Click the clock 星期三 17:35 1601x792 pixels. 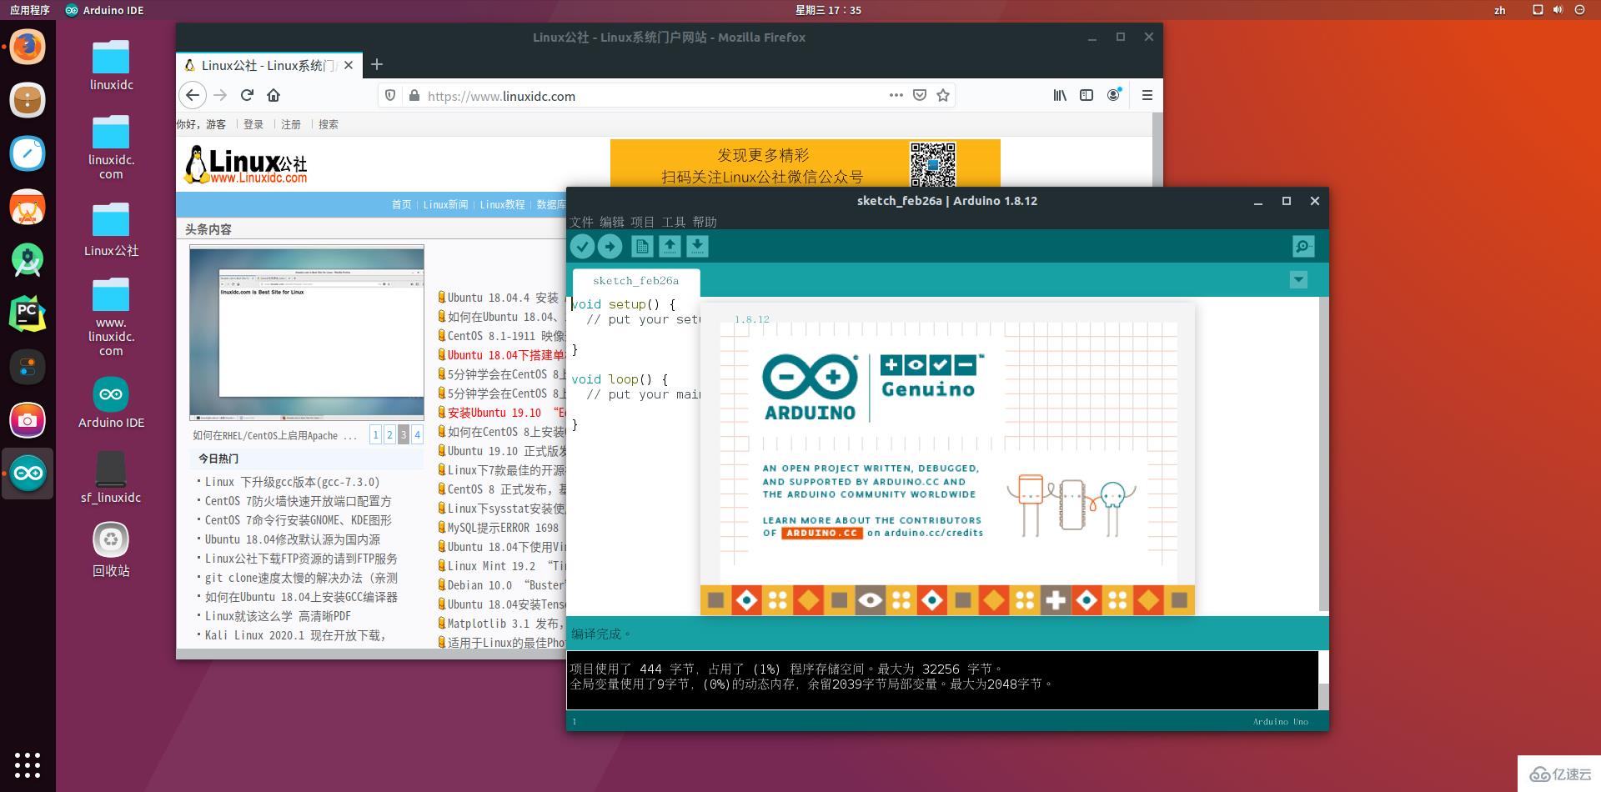828,10
